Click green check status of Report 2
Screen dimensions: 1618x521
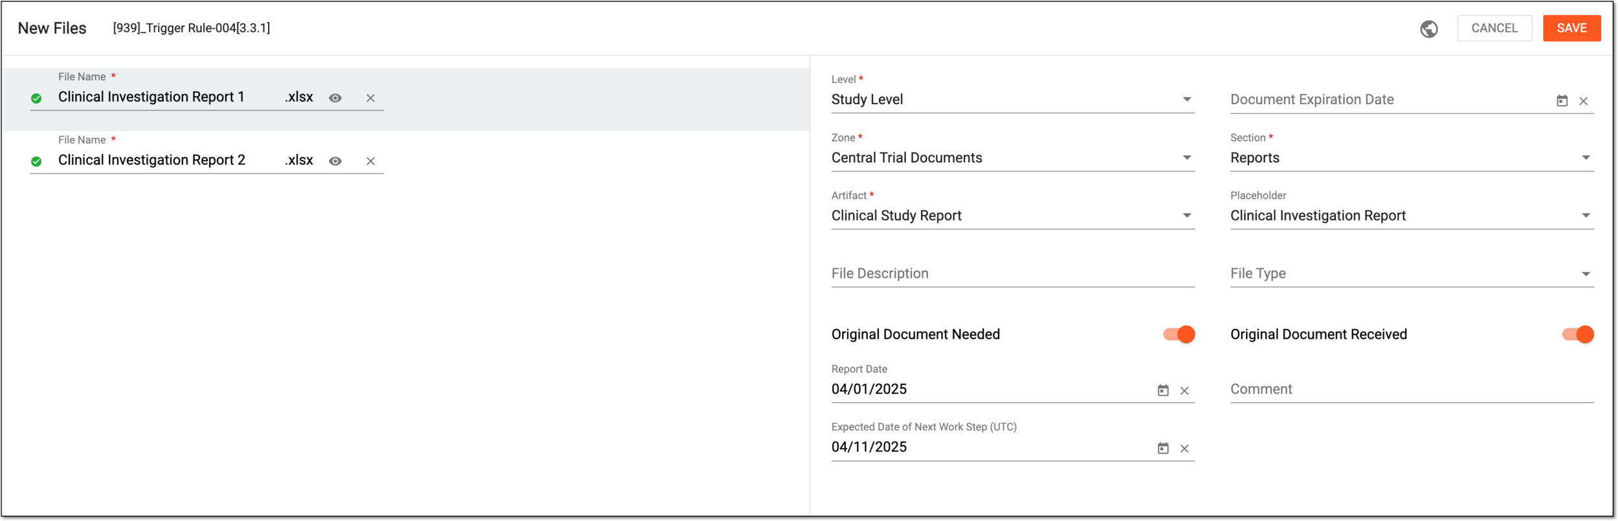[x=36, y=161]
